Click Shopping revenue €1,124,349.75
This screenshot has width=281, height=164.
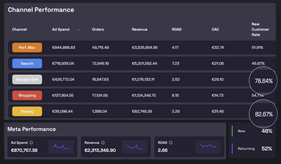click(x=144, y=95)
